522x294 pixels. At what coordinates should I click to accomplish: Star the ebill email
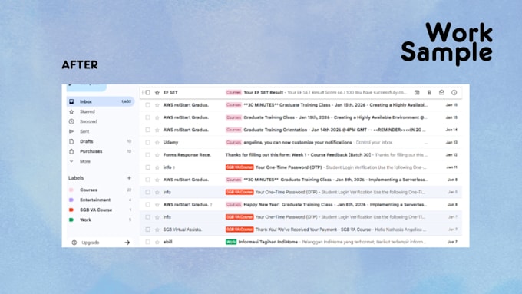click(x=157, y=242)
